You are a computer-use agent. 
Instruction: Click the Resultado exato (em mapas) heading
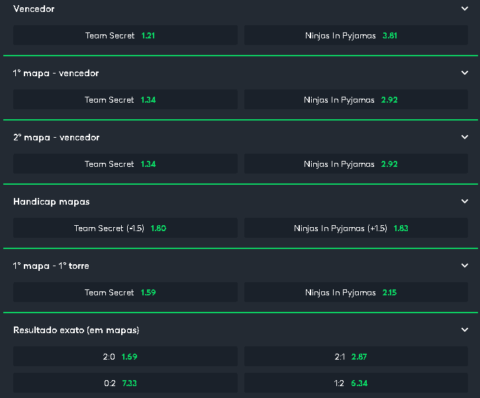[76, 330]
